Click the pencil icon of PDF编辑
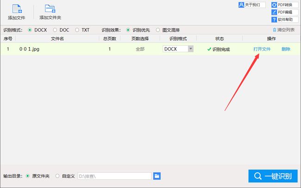This screenshot has width=301, height=188. coord(274,12)
